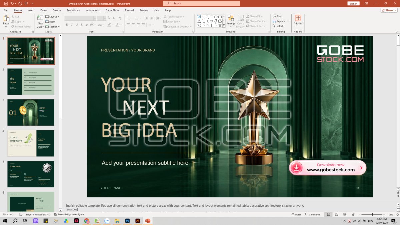Screen dimensions: 400x225
Task: Click the text highlight color swatch
Action: pos(109,25)
